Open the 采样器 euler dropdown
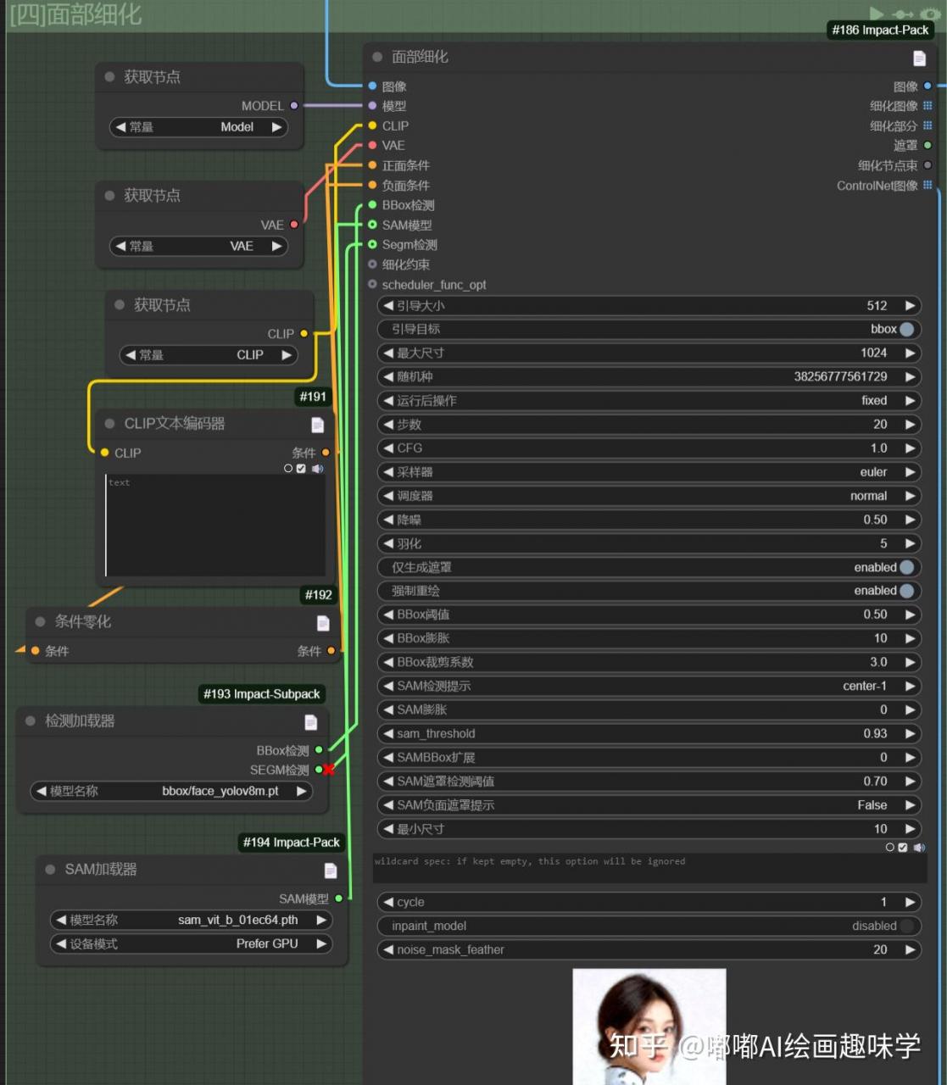Screen dimensions: 947x1085 (649, 472)
